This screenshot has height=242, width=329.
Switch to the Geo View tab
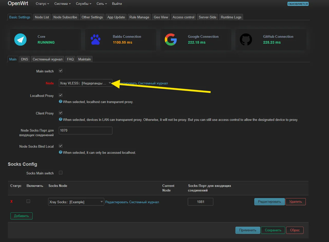[161, 17]
